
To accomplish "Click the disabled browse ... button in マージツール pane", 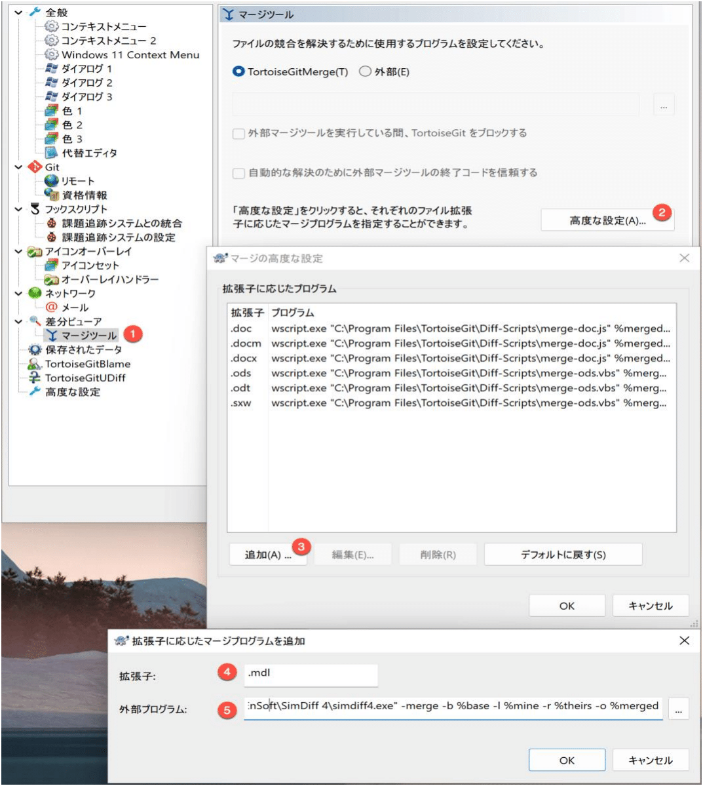I will pos(664,104).
